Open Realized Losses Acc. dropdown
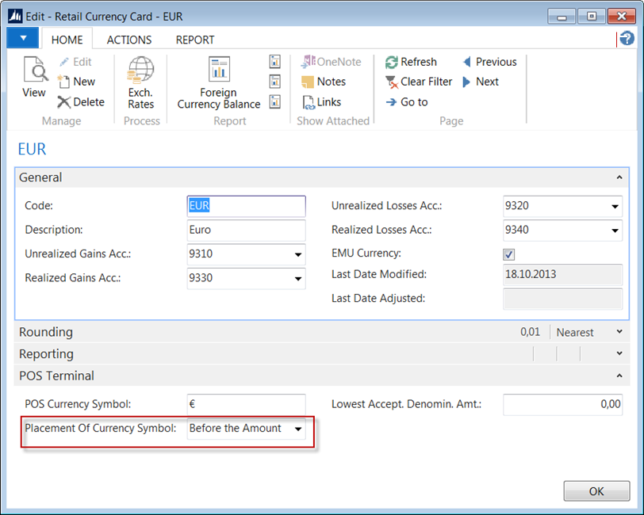Image resolution: width=644 pixels, height=515 pixels. coord(615,231)
